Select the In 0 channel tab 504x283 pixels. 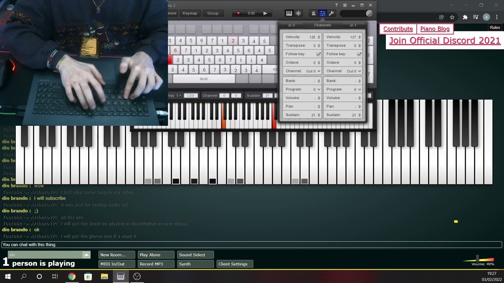tap(291, 26)
